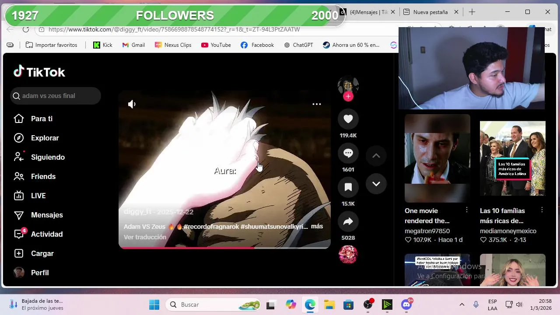Screen dimensions: 560x315
Task: Close the 'Nueva pestaña' tab
Action: coord(457,12)
